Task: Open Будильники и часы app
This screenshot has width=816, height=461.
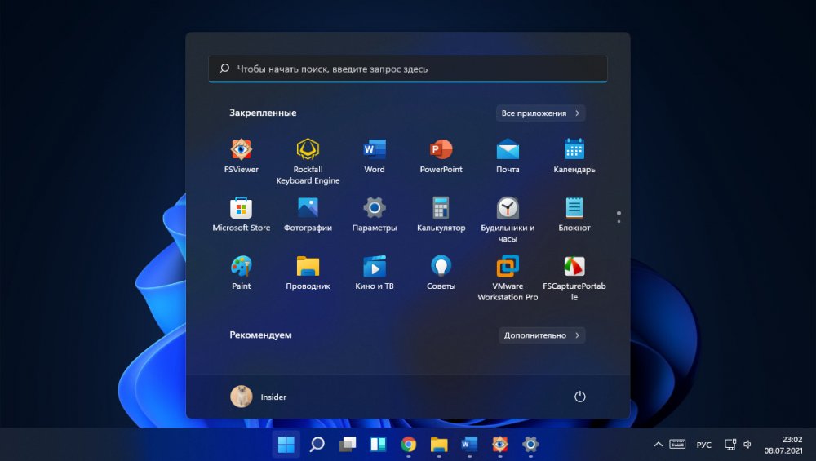Action: coord(508,219)
